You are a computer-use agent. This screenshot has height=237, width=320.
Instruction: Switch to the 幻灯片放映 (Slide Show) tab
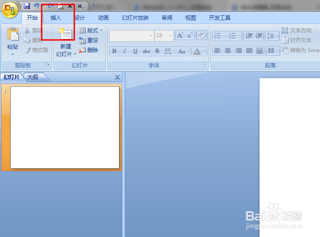pyautogui.click(x=135, y=18)
